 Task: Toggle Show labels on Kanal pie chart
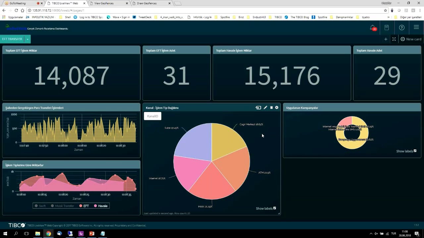tap(275, 208)
